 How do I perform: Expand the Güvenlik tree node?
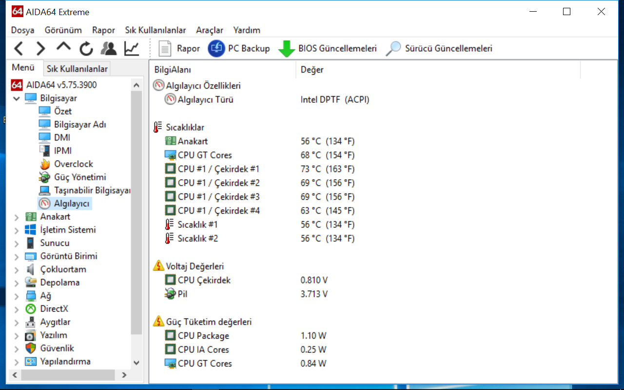tap(17, 349)
